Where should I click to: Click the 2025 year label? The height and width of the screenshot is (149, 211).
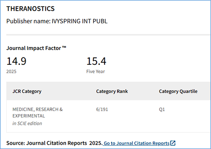coord(11,72)
